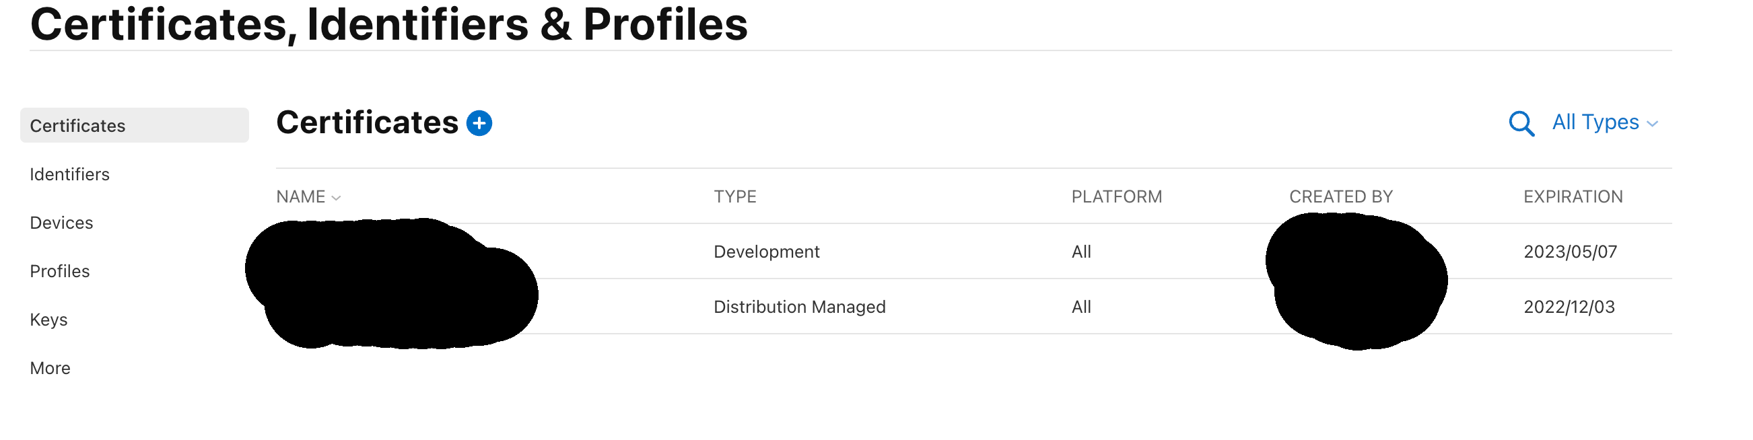This screenshot has width=1753, height=440.
Task: Open the Development certificate row
Action: (766, 252)
